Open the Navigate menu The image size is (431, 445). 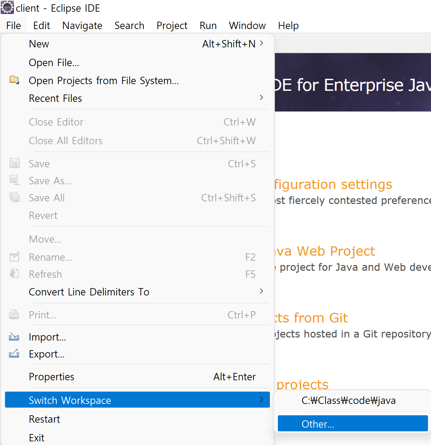[82, 25]
